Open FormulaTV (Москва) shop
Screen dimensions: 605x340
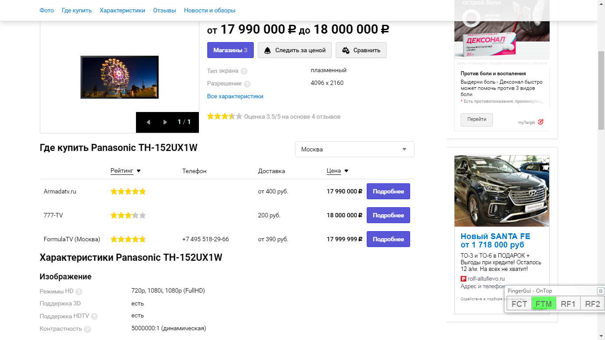coord(72,239)
